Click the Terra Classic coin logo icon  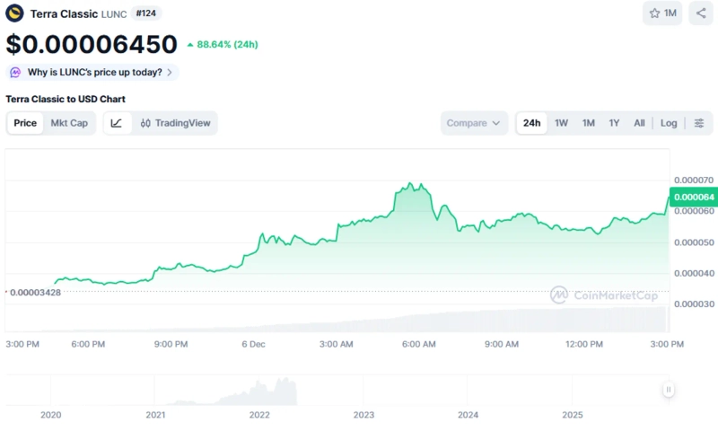point(15,13)
